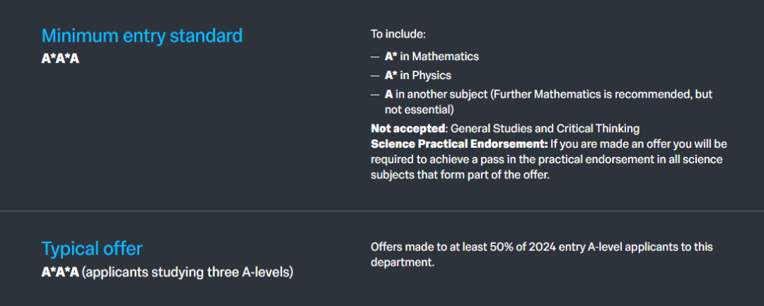764x306 pixels.
Task: Click the dash bullet before "A in another subject"
Action: coord(375,94)
